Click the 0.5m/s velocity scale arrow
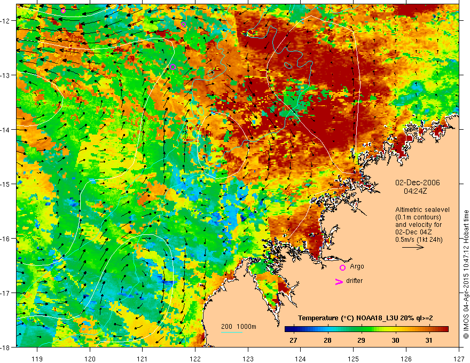This screenshot has width=470, height=363. click(x=413, y=247)
